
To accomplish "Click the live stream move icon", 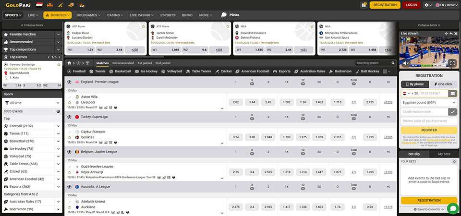I will click(446, 34).
